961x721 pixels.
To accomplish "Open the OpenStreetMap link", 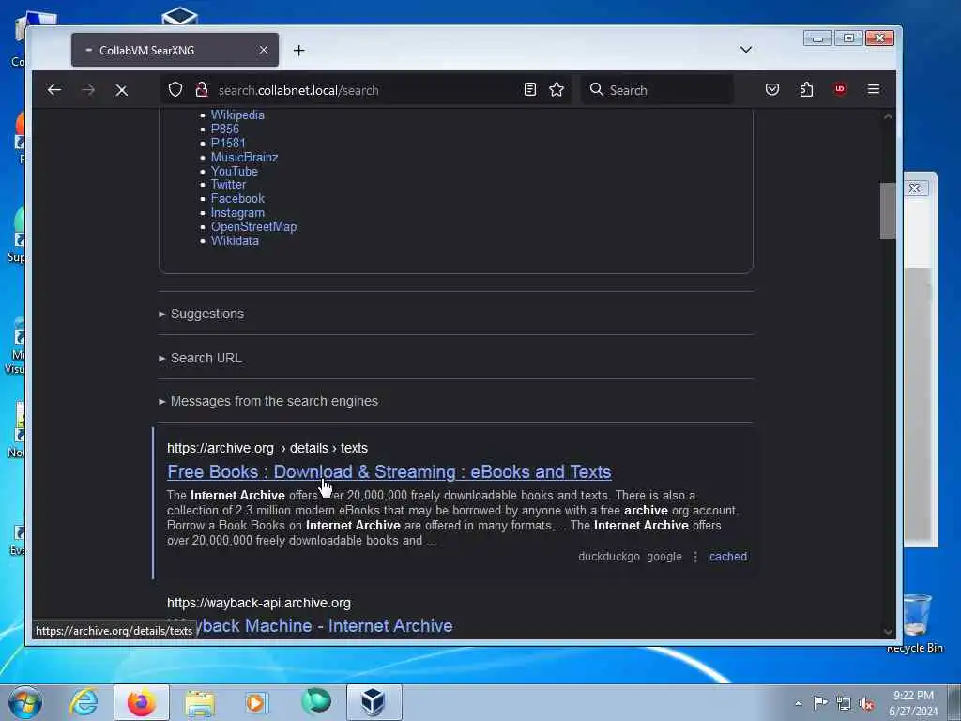I will pyautogui.click(x=253, y=227).
